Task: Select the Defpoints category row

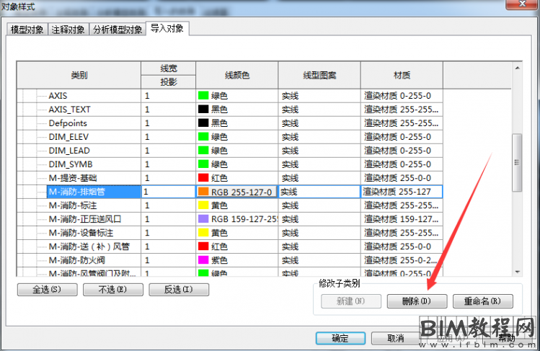Action: click(x=68, y=123)
